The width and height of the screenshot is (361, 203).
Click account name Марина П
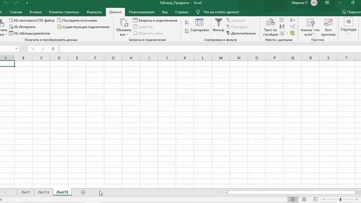300,3
